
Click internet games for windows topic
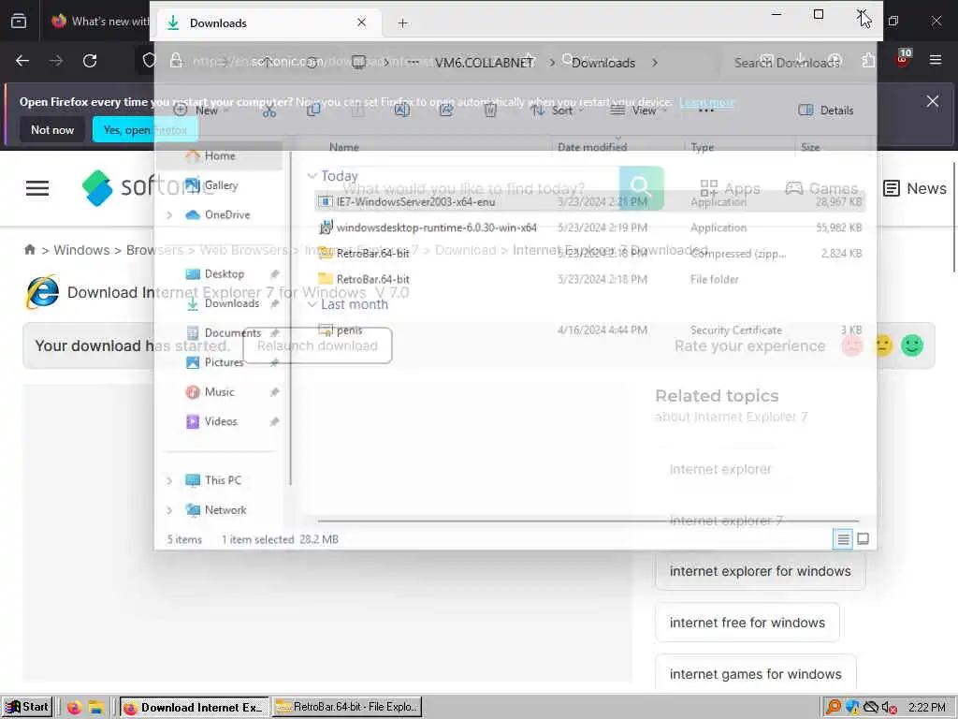[x=755, y=674]
